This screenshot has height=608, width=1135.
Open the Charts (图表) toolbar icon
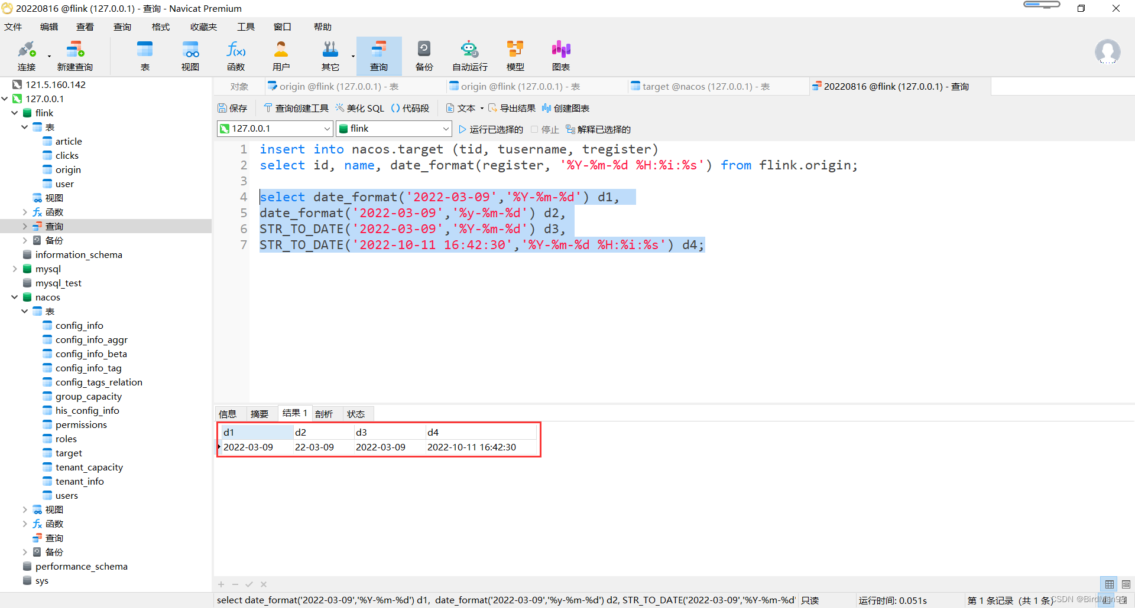coord(561,56)
